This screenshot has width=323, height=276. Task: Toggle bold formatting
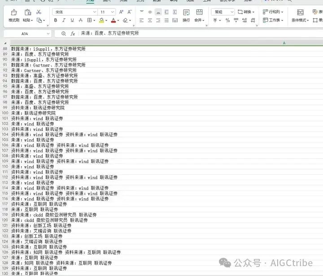coord(56,20)
